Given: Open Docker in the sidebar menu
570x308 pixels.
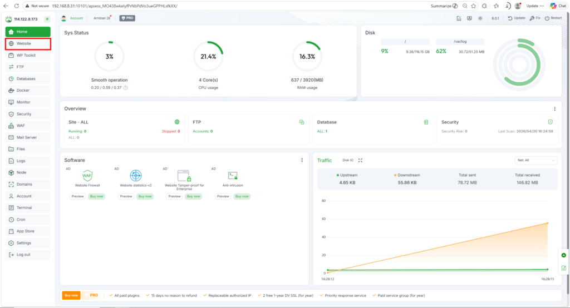Looking at the screenshot, I should click(23, 90).
